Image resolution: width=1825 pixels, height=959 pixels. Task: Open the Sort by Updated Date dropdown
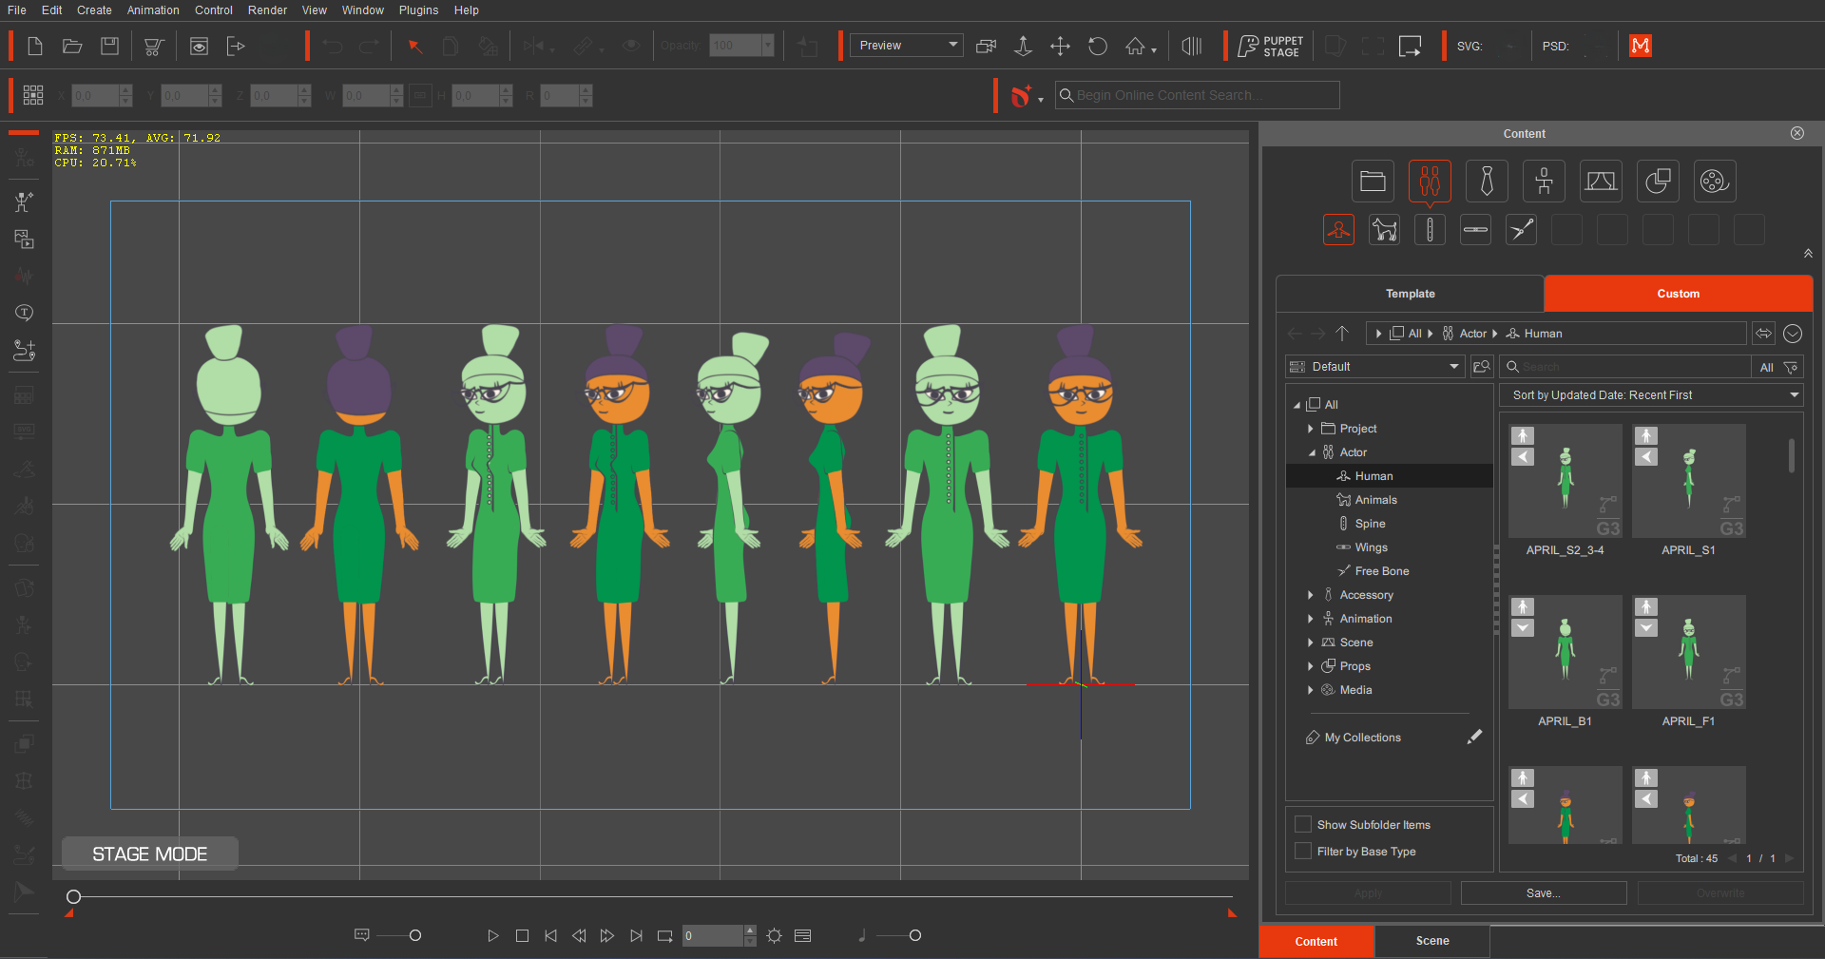pyautogui.click(x=1652, y=395)
